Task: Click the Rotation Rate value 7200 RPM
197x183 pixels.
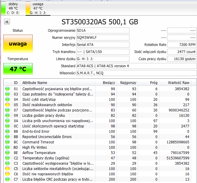Action: (182, 45)
